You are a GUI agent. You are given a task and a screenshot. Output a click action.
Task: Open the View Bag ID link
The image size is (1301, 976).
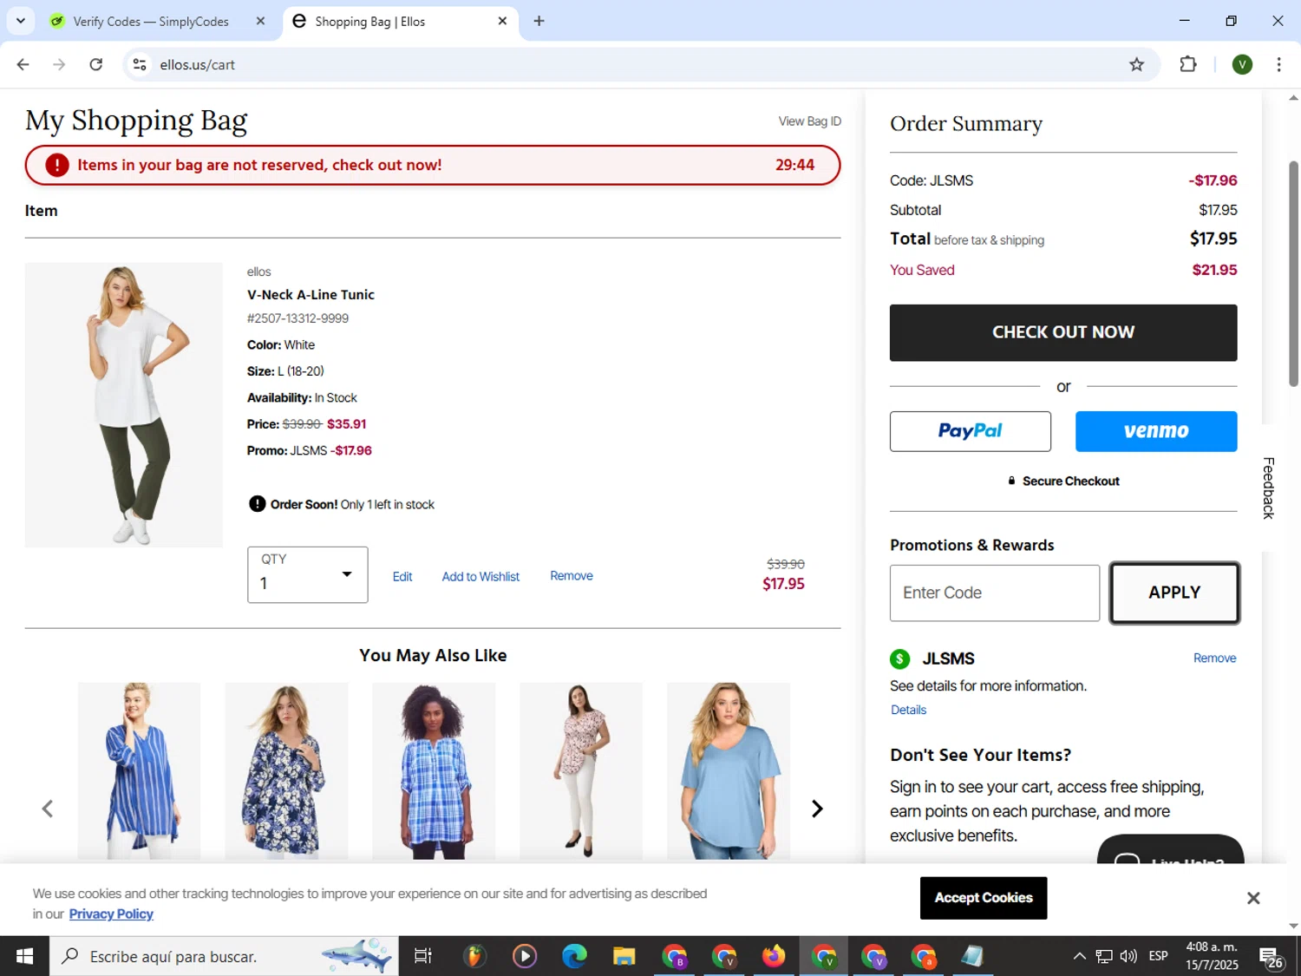pos(809,121)
